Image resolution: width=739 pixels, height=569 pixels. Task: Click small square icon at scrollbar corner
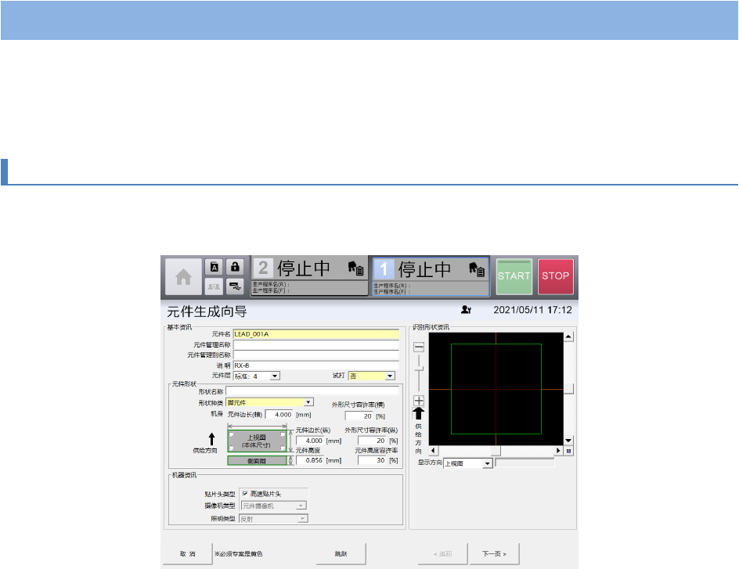point(568,451)
